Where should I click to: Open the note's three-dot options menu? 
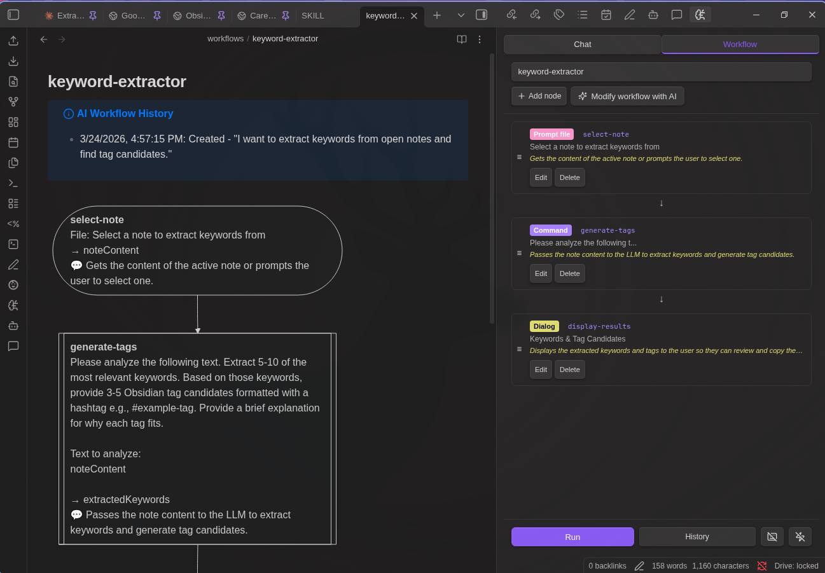pos(479,39)
